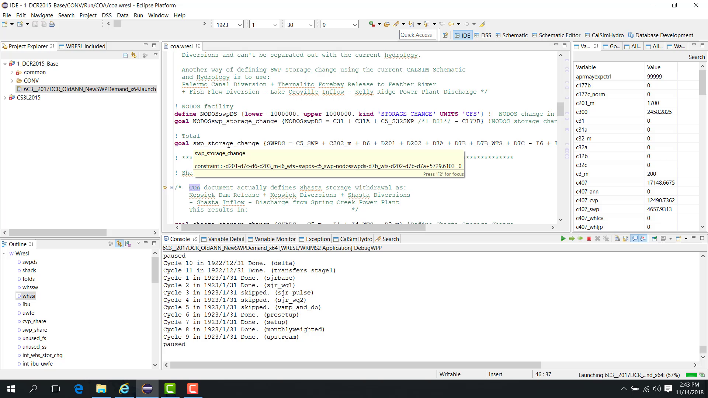
Task: Click the launching progress bar indicator
Action: 691,375
